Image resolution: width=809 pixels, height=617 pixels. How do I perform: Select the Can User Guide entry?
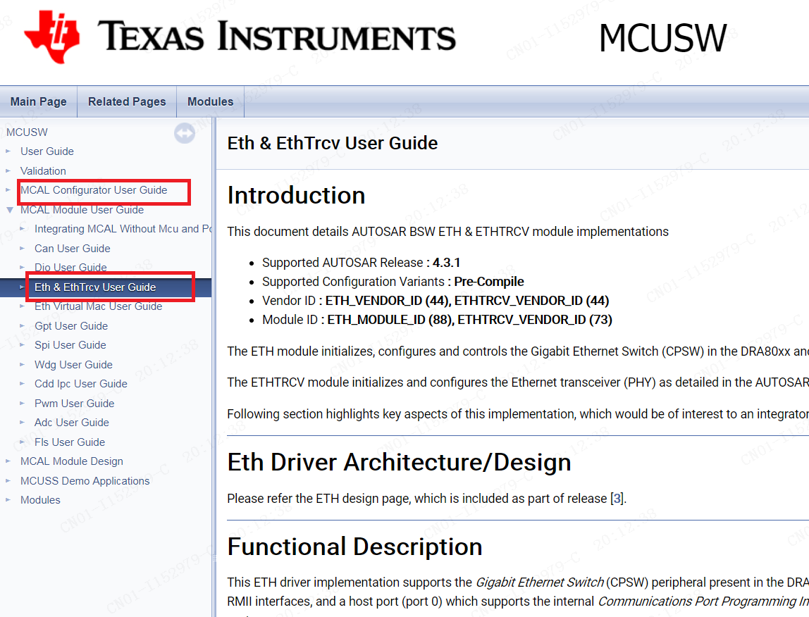click(72, 248)
